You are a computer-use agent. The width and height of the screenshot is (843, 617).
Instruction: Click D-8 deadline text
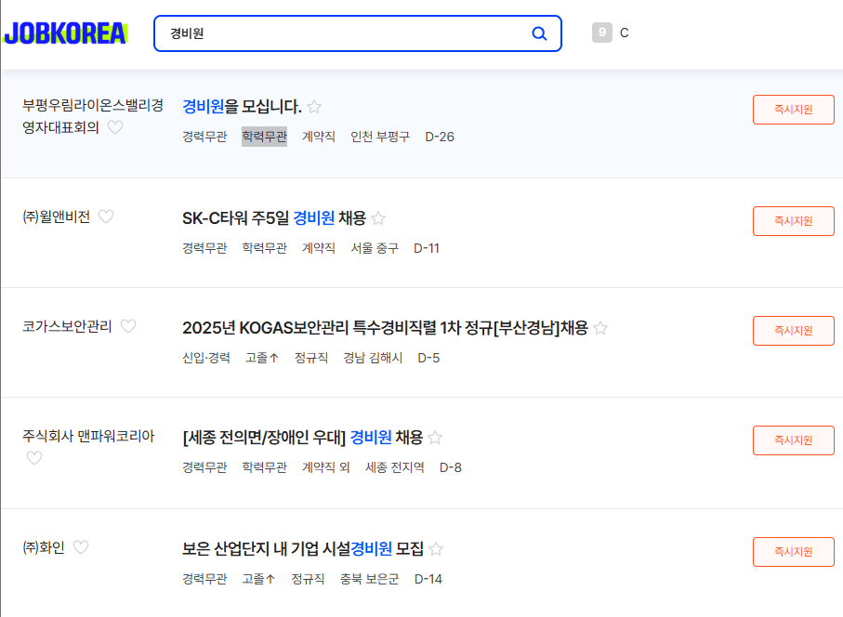click(451, 467)
